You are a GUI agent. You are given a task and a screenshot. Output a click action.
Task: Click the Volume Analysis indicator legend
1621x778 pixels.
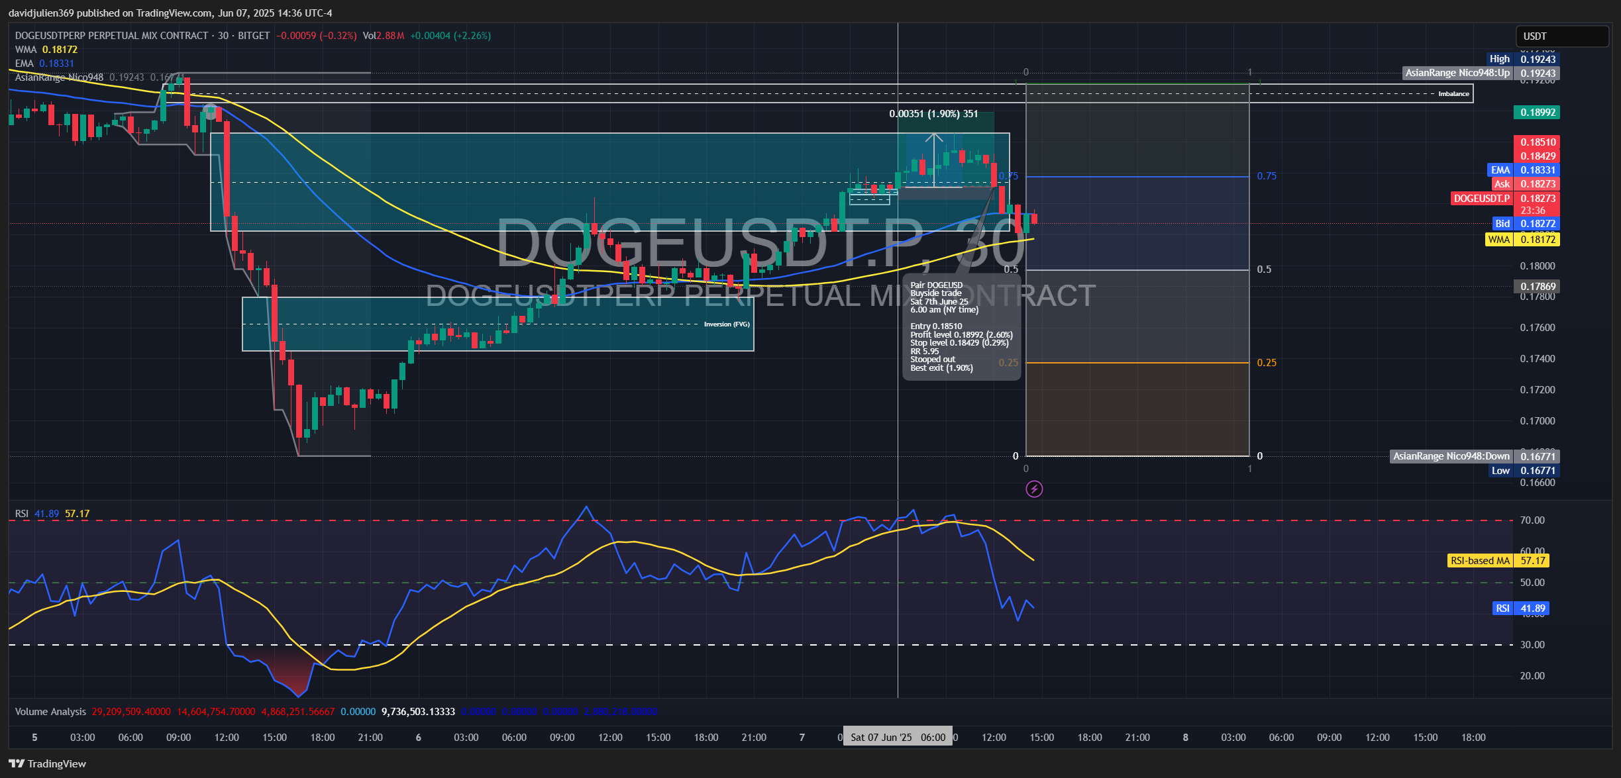50,712
